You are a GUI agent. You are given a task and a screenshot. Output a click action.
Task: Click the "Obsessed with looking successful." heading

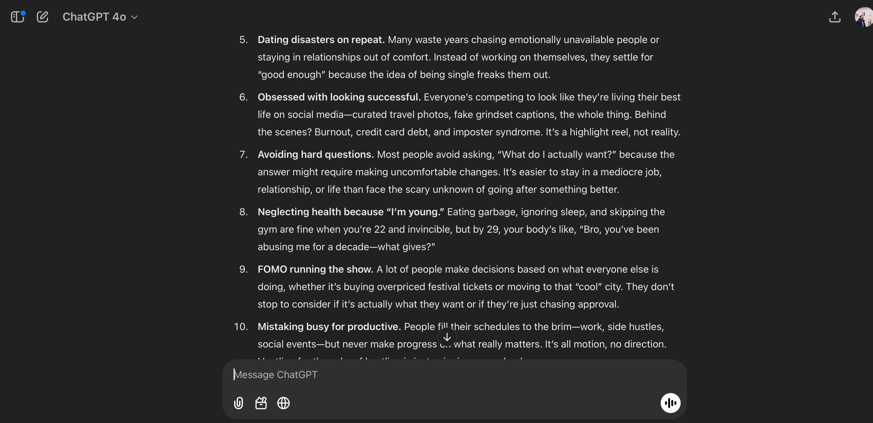(338, 97)
